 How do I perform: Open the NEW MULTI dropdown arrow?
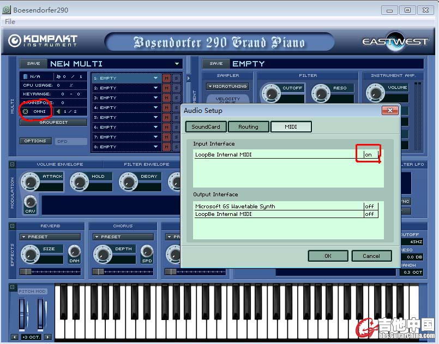click(177, 64)
